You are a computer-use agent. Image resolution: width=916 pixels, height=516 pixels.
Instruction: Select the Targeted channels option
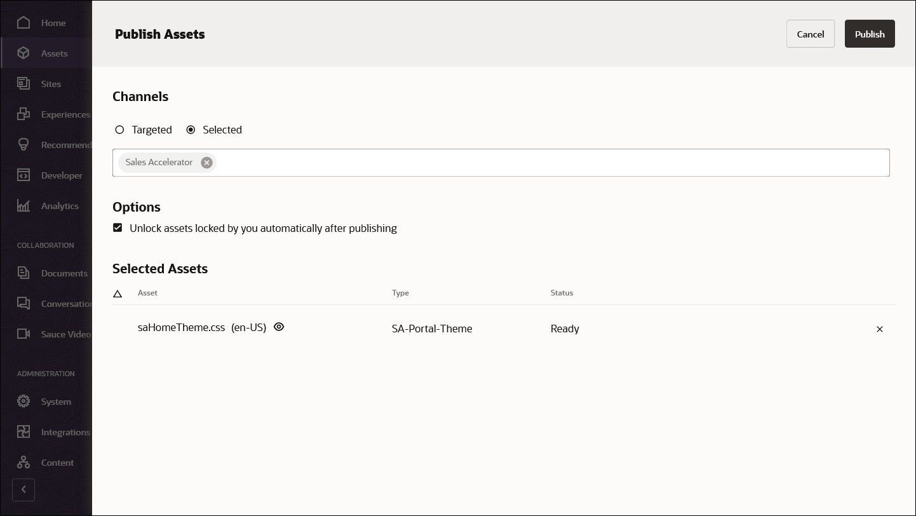120,130
